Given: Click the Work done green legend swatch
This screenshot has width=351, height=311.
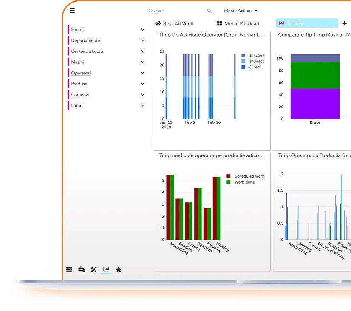Looking at the screenshot, I should (x=229, y=182).
